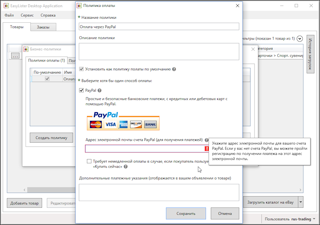Click Создать политику button
The height and width of the screenshot is (225, 320).
(x=51, y=138)
